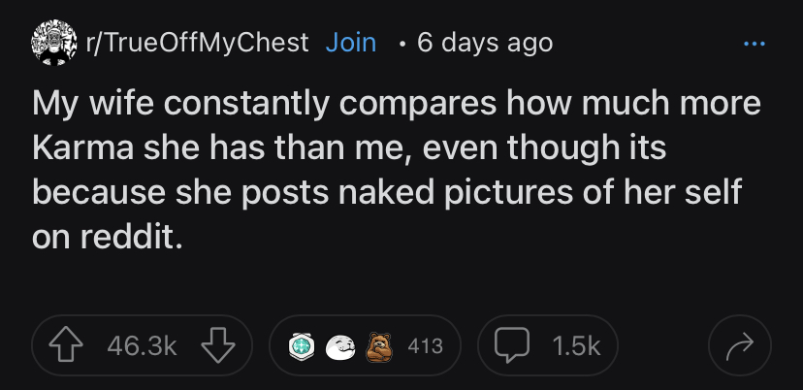Downvote the post with the down arrow
803x390 pixels.
click(218, 346)
